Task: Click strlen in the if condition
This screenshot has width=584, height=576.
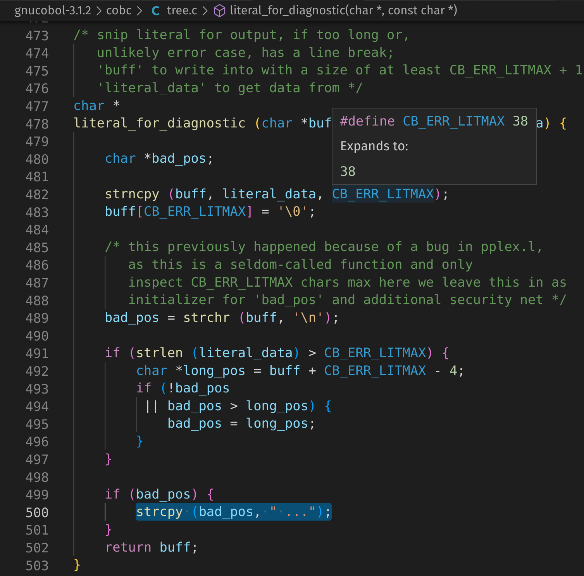Action: pyautogui.click(x=159, y=353)
